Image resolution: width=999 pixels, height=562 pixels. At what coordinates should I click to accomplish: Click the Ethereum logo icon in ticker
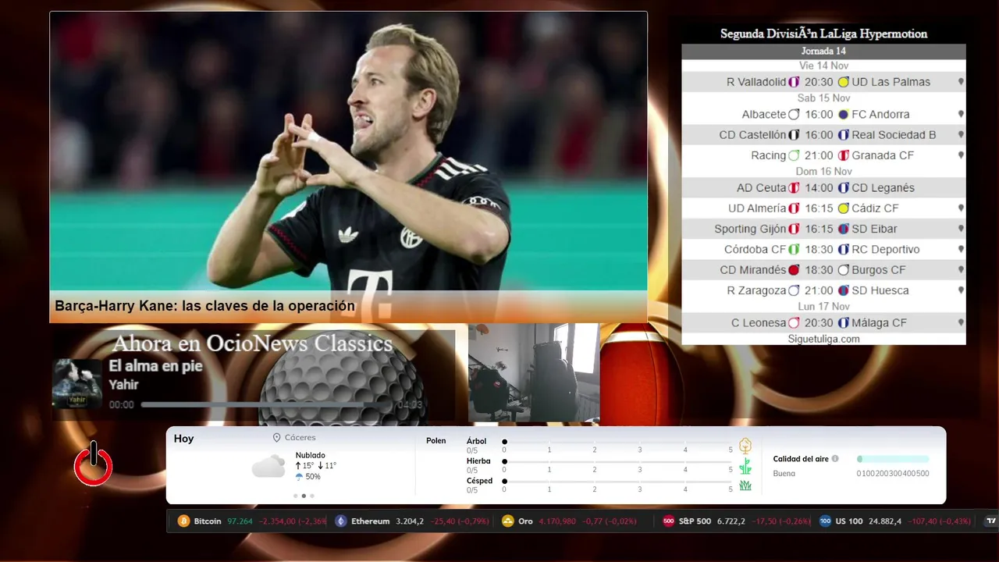pyautogui.click(x=341, y=521)
